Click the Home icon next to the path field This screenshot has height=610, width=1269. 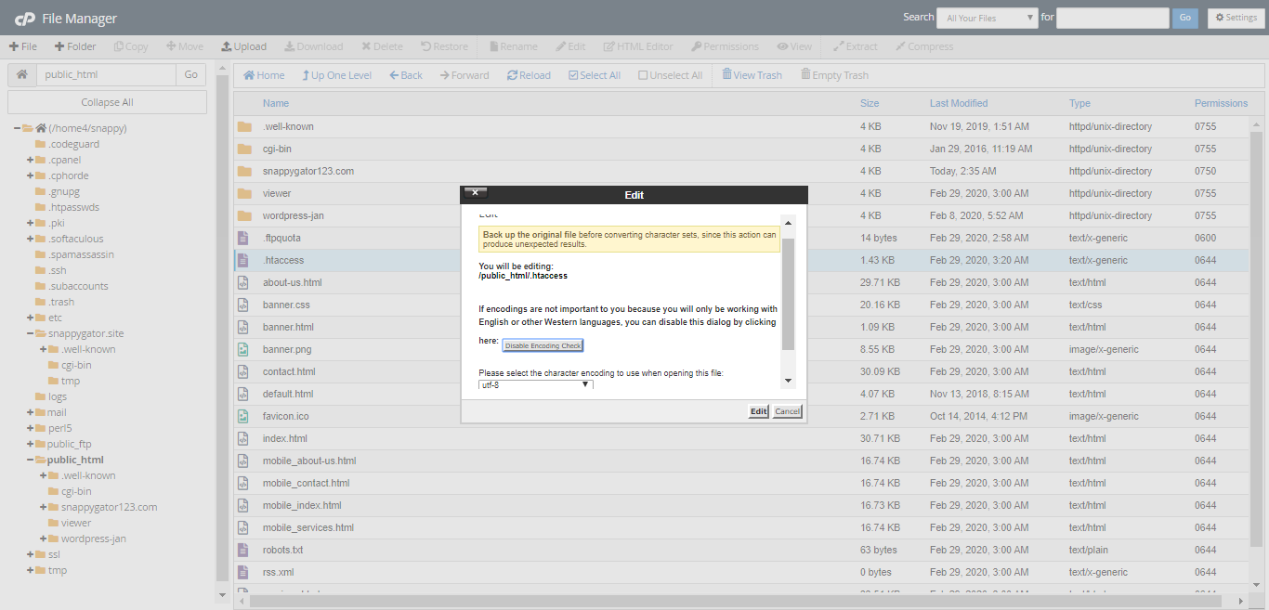coord(20,72)
